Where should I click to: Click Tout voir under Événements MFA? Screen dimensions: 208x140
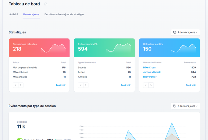[126, 85]
